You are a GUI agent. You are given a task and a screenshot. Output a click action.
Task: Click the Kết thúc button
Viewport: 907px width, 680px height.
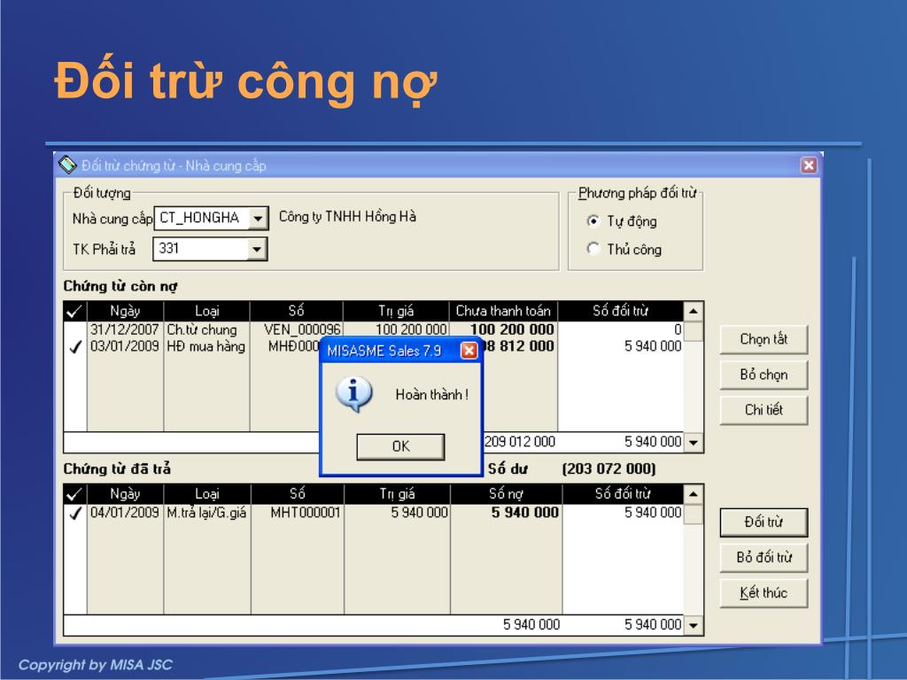764,592
